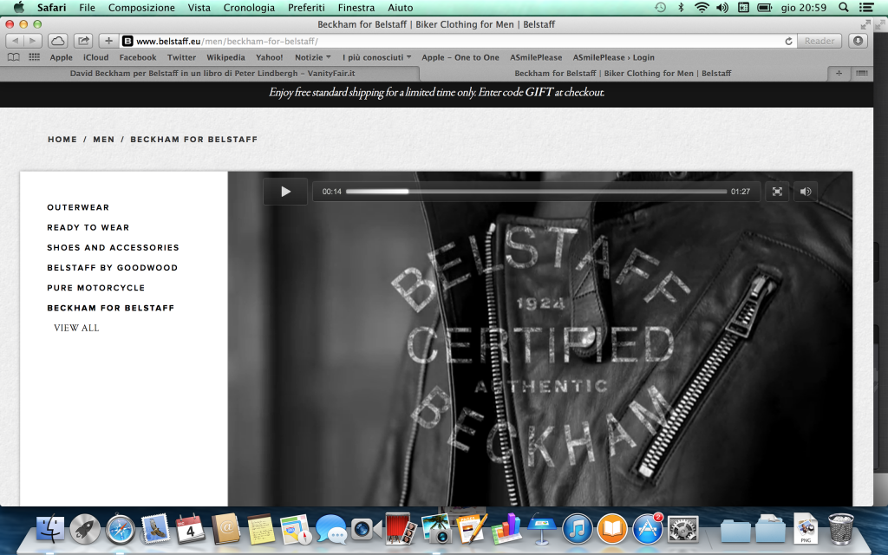Open Top Sites grid icon
The width and height of the screenshot is (888, 555).
click(35, 58)
